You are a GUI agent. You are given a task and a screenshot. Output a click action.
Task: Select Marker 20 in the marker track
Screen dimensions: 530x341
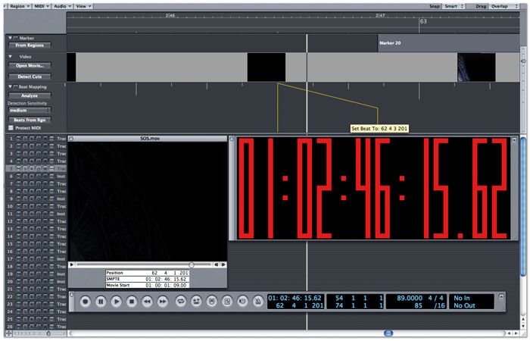(x=391, y=44)
